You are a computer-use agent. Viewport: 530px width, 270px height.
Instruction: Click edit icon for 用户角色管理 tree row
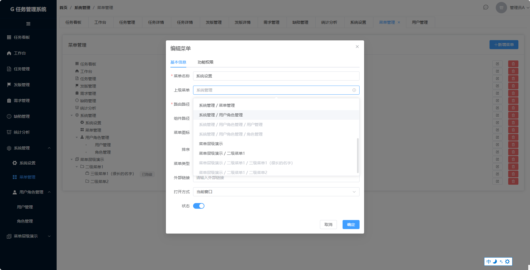(497, 137)
